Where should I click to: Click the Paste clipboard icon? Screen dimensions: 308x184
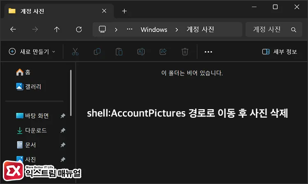pyautogui.click(x=119, y=52)
